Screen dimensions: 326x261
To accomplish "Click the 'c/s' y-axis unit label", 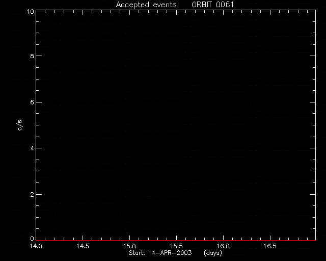I will click(19, 125).
